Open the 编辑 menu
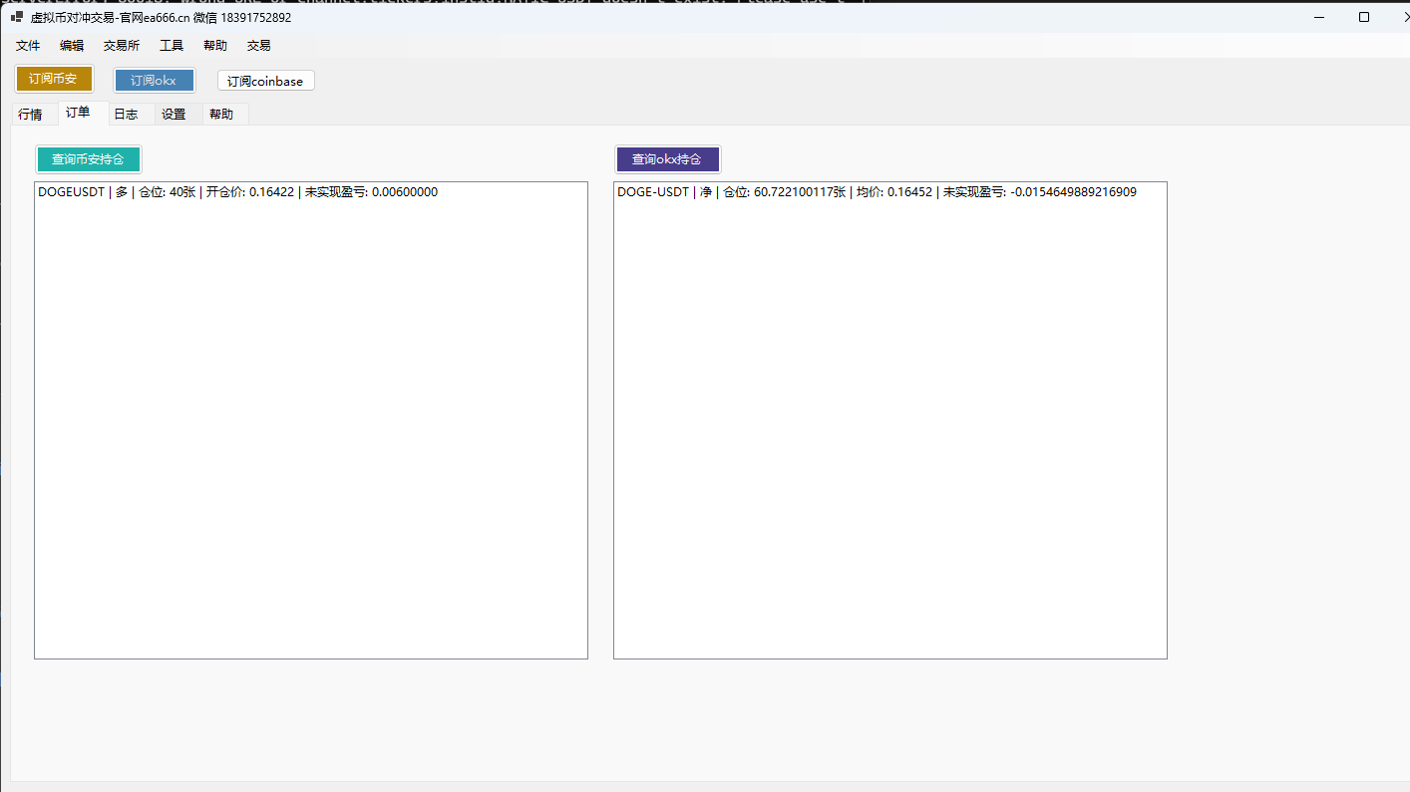 [x=72, y=46]
